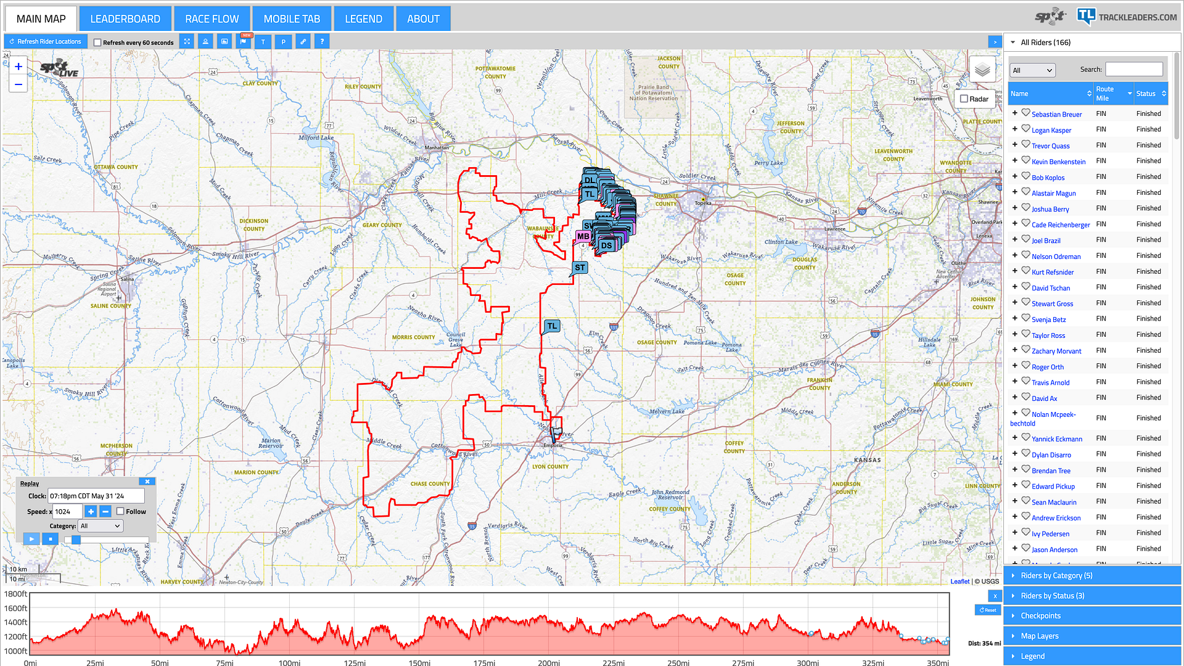Click the P toolbar button
The height and width of the screenshot is (666, 1184).
(283, 42)
